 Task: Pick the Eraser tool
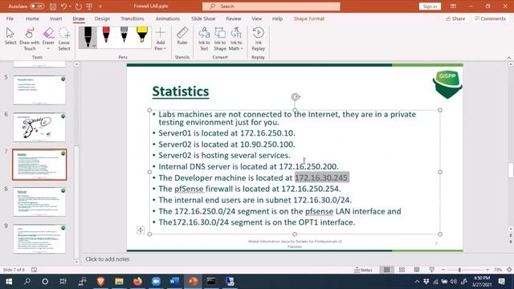pos(48,36)
